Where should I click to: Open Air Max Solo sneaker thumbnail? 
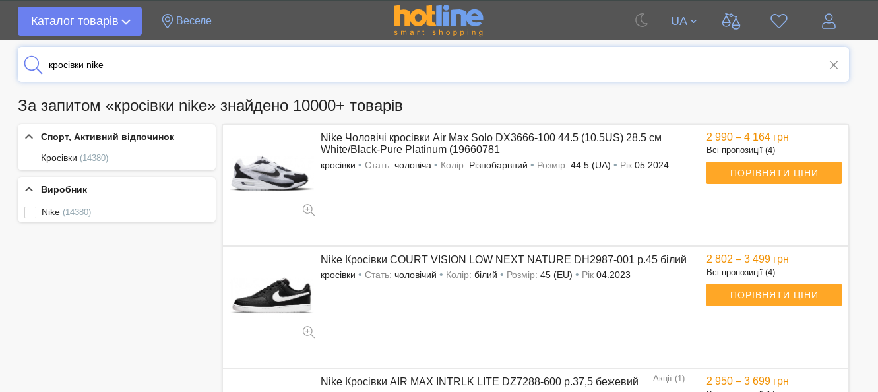[x=272, y=173]
